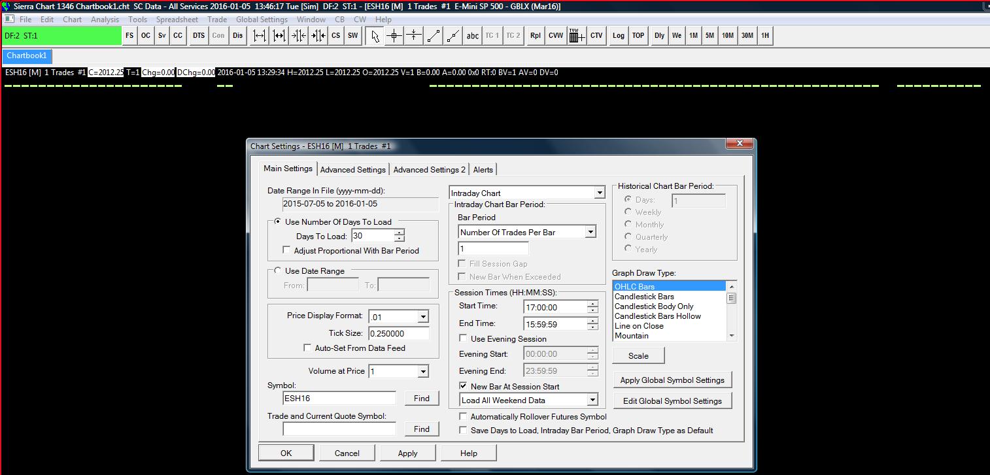Select the Use Date Range radio button
Image resolution: width=990 pixels, height=475 pixels.
[x=278, y=270]
